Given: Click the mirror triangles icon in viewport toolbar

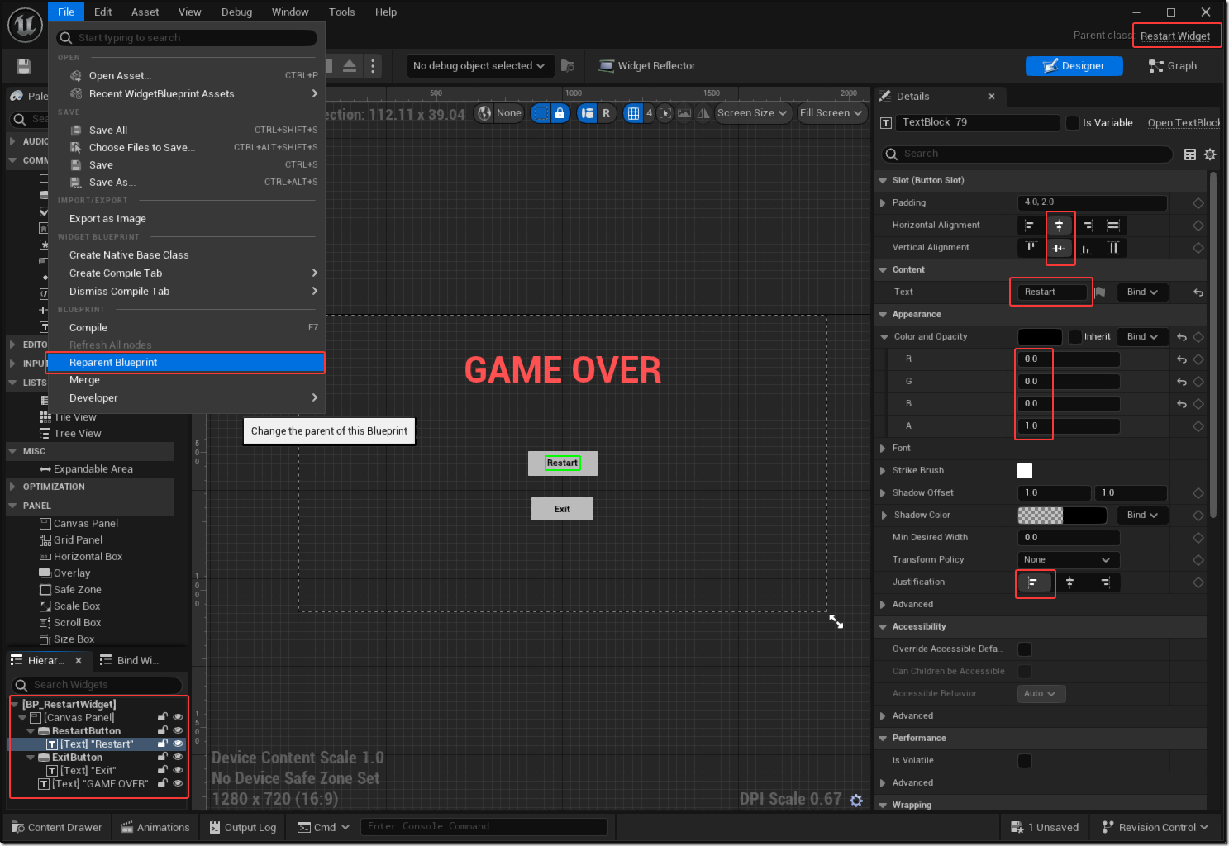Looking at the screenshot, I should click(703, 113).
